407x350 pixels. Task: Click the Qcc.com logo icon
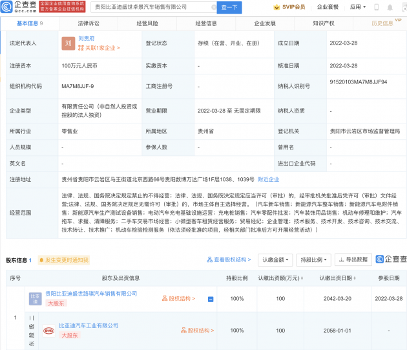[6, 6]
